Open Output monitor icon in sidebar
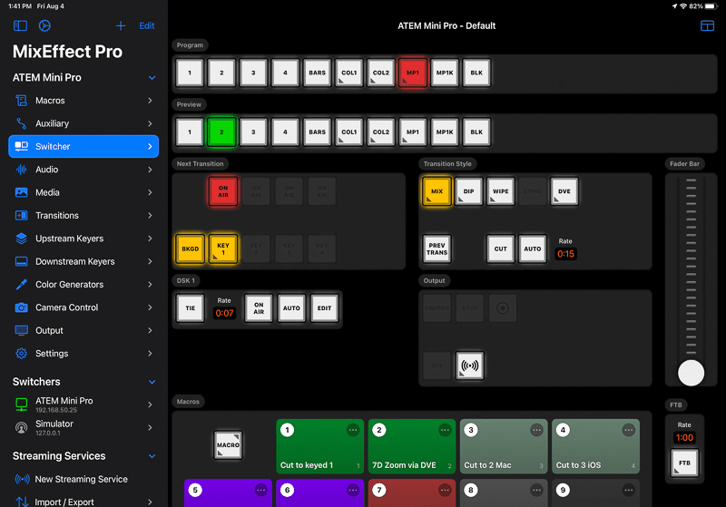The width and height of the screenshot is (726, 507). tap(21, 330)
